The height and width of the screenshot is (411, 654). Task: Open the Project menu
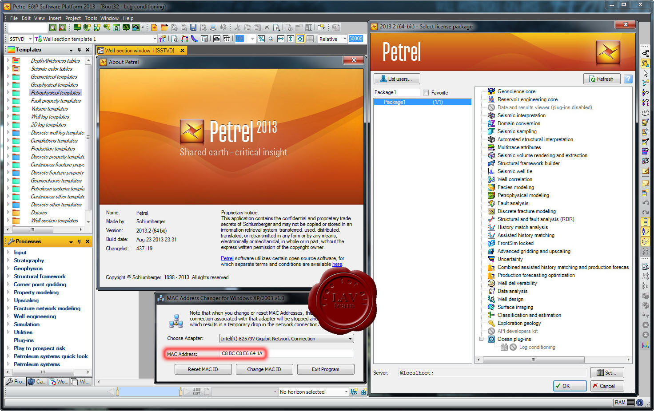(73, 18)
